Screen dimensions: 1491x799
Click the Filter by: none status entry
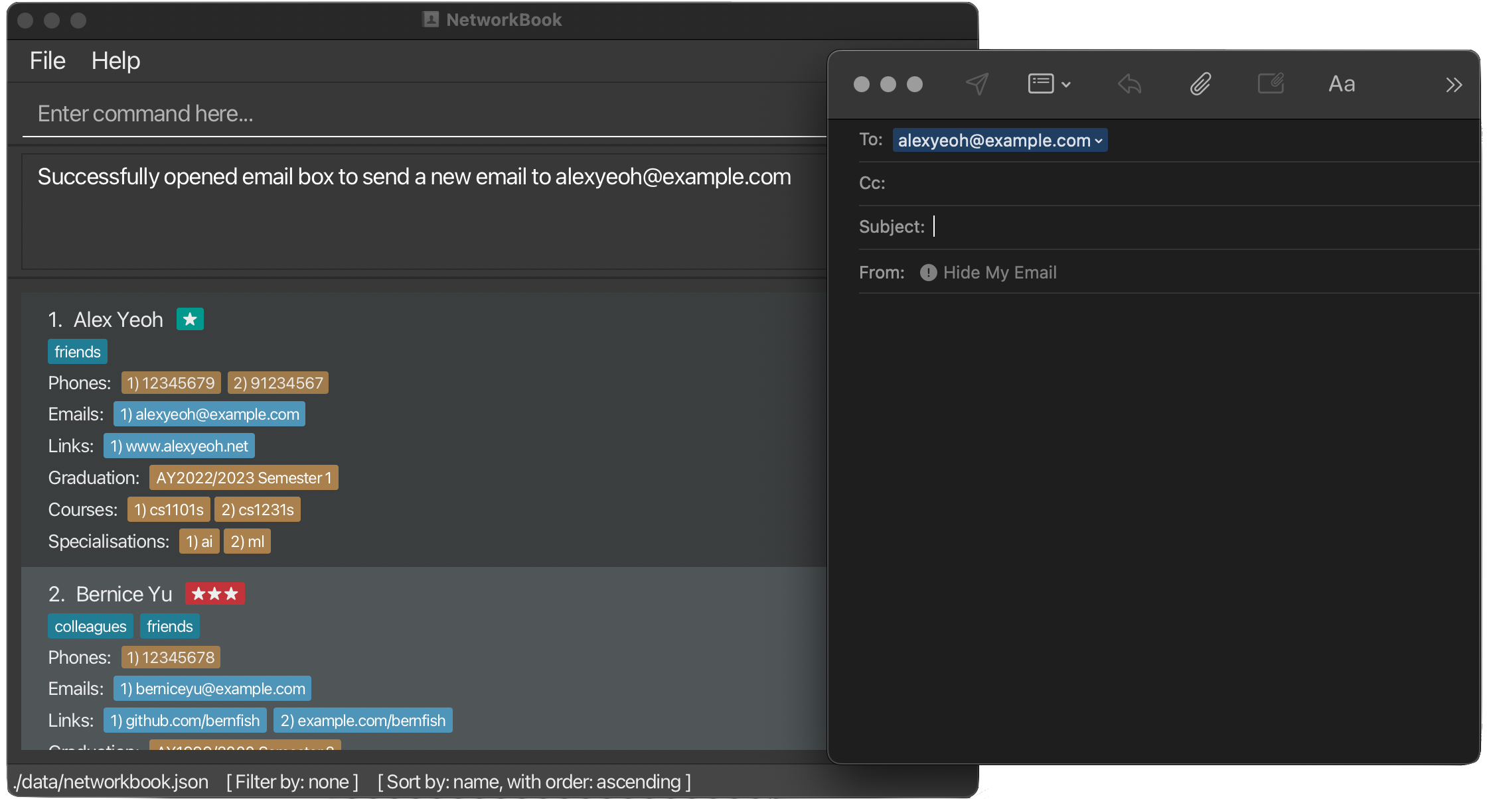(292, 782)
